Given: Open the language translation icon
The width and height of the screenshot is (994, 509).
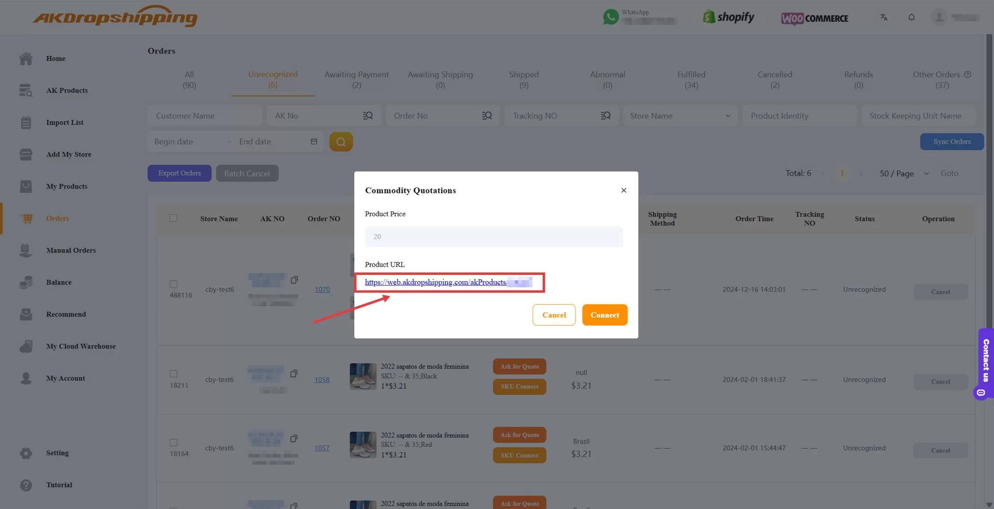Looking at the screenshot, I should coord(884,17).
